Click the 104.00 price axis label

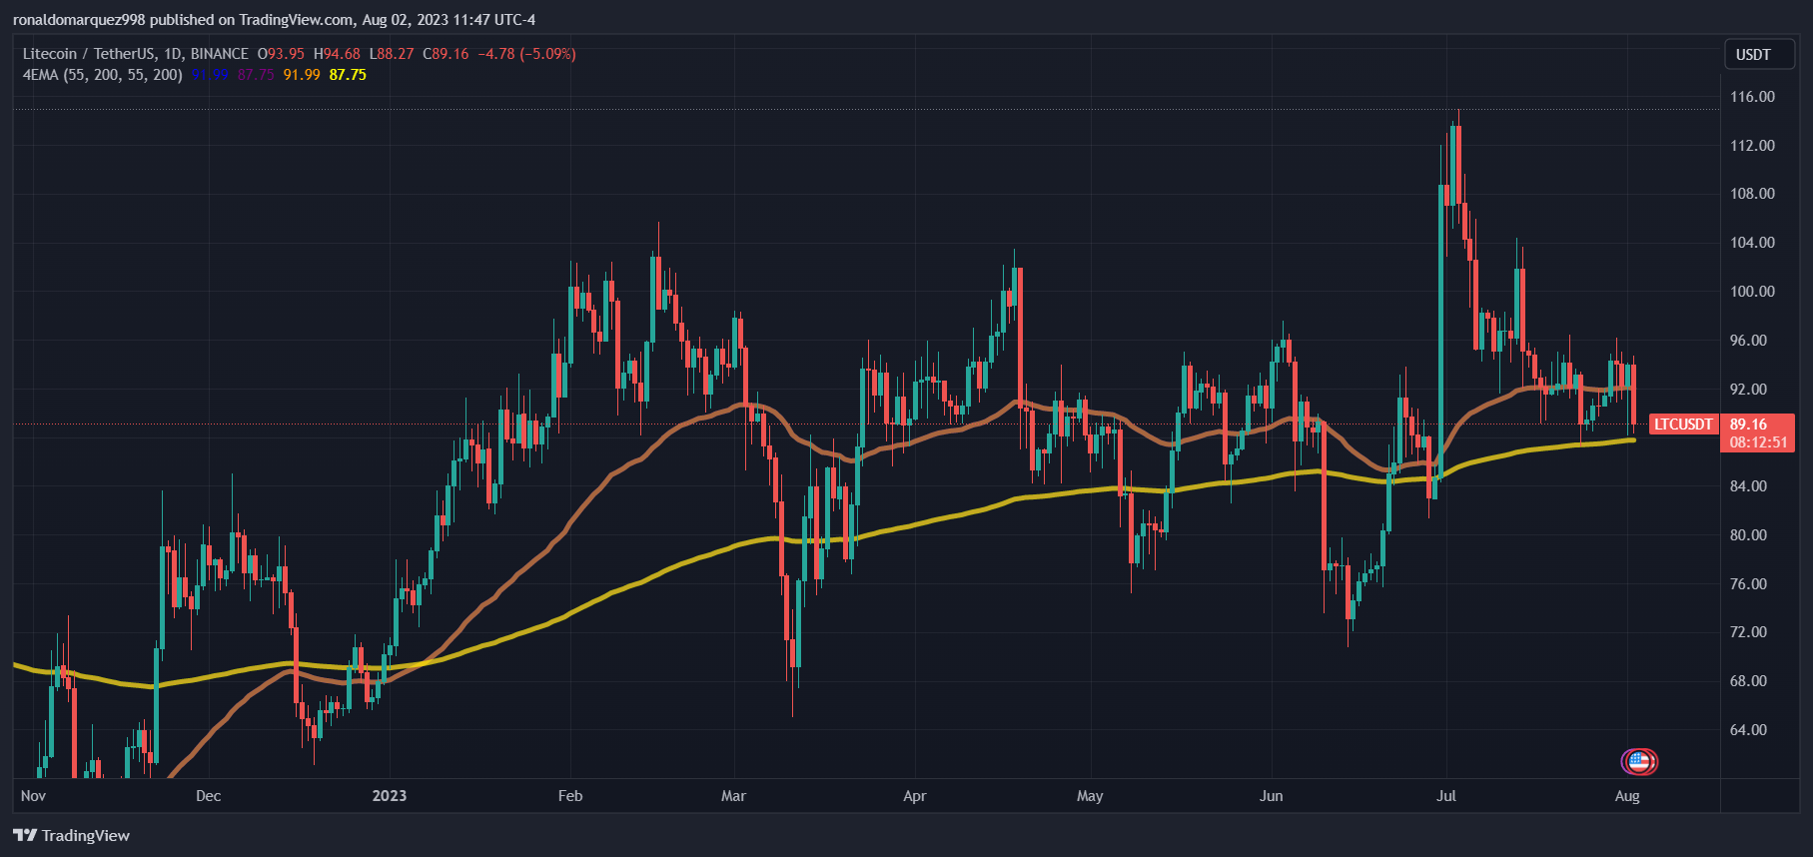click(x=1752, y=243)
